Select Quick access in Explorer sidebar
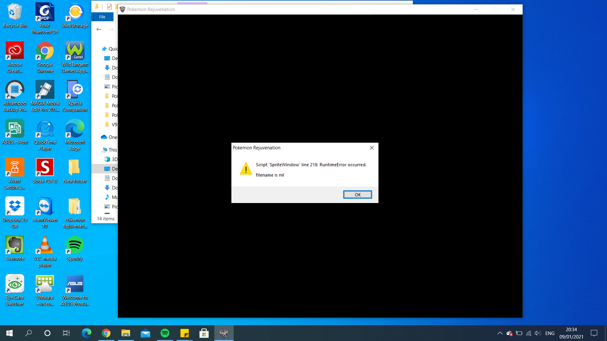This screenshot has width=607, height=341. point(109,49)
